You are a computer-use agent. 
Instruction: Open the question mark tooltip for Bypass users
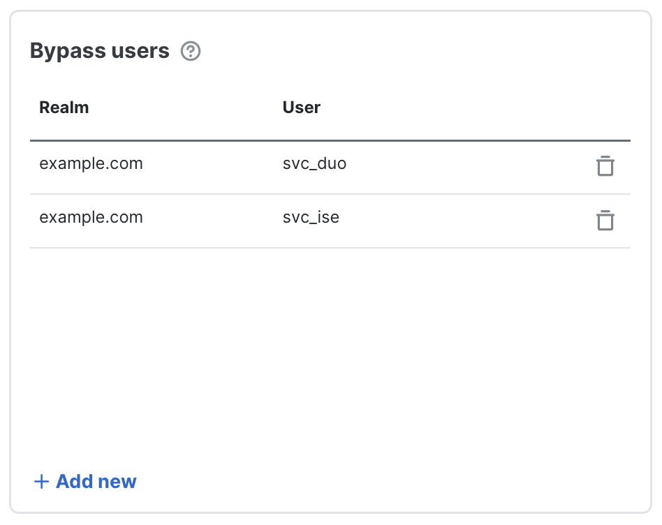click(x=190, y=51)
